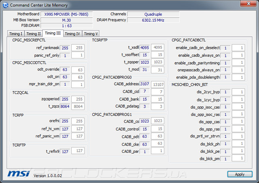Edit the enable_cadb_on_deselect input field
The image size is (259, 183).
(x=238, y=48)
